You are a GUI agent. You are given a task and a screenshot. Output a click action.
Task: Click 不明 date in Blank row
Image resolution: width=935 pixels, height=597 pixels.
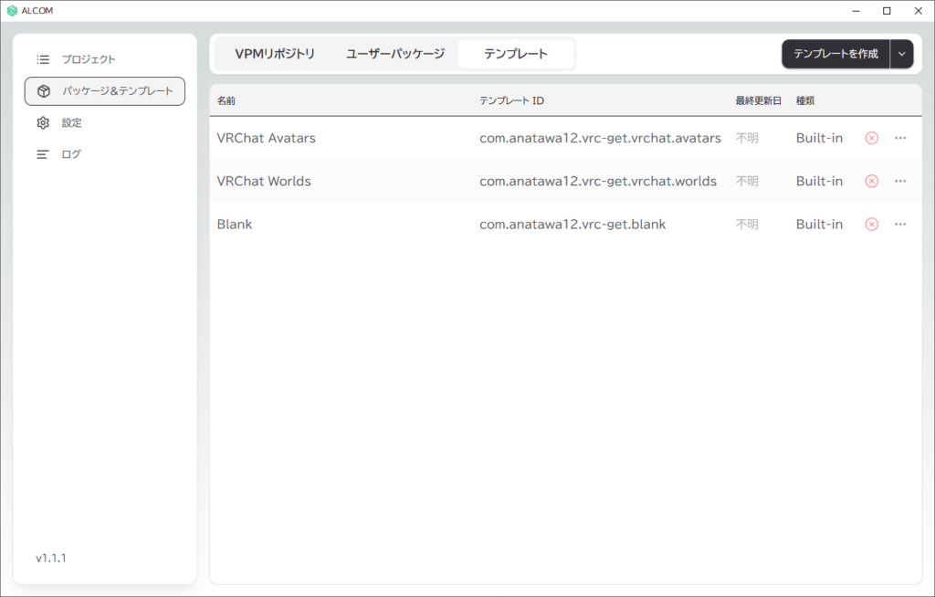(747, 225)
